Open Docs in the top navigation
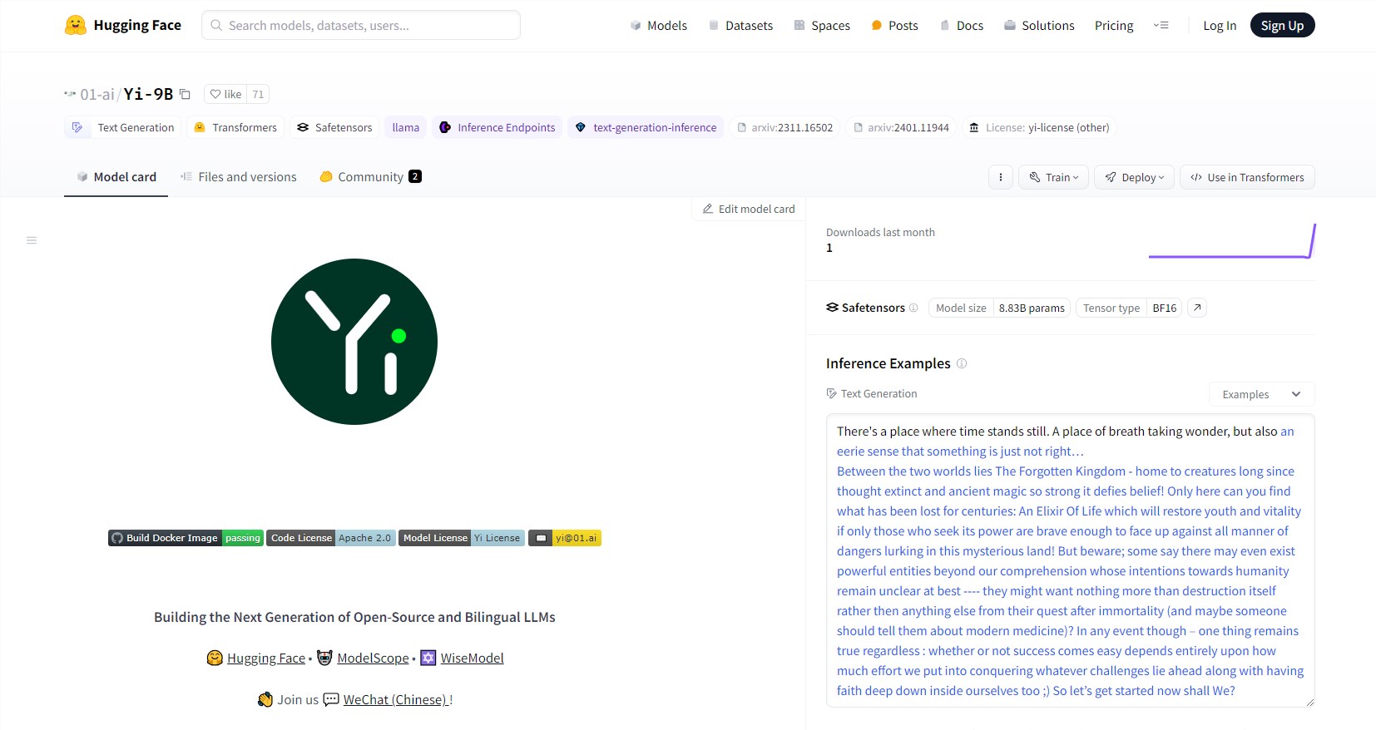 [962, 26]
